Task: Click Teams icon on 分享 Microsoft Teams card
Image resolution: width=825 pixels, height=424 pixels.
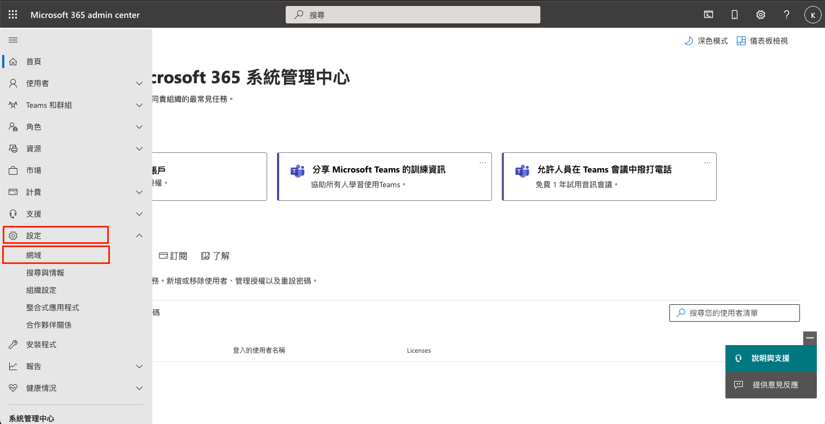Action: pos(297,170)
